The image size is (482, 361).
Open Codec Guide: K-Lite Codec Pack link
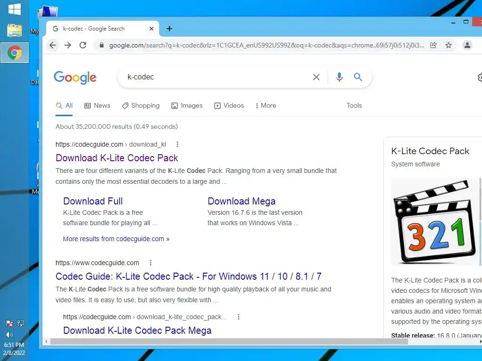(x=188, y=276)
